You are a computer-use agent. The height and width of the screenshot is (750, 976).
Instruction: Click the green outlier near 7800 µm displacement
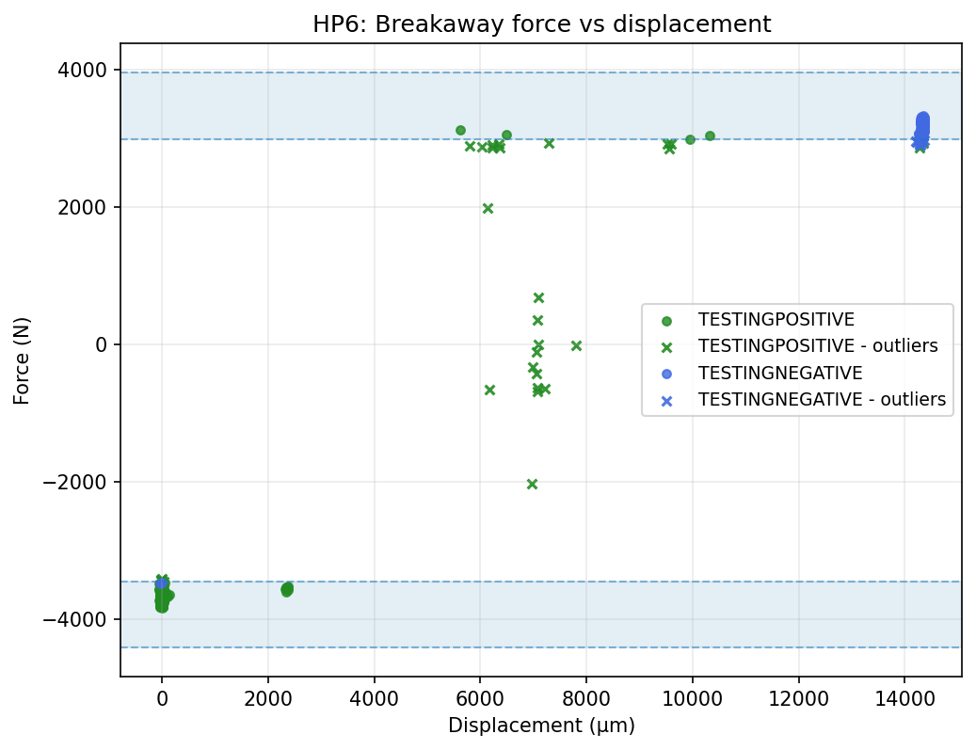(x=576, y=345)
